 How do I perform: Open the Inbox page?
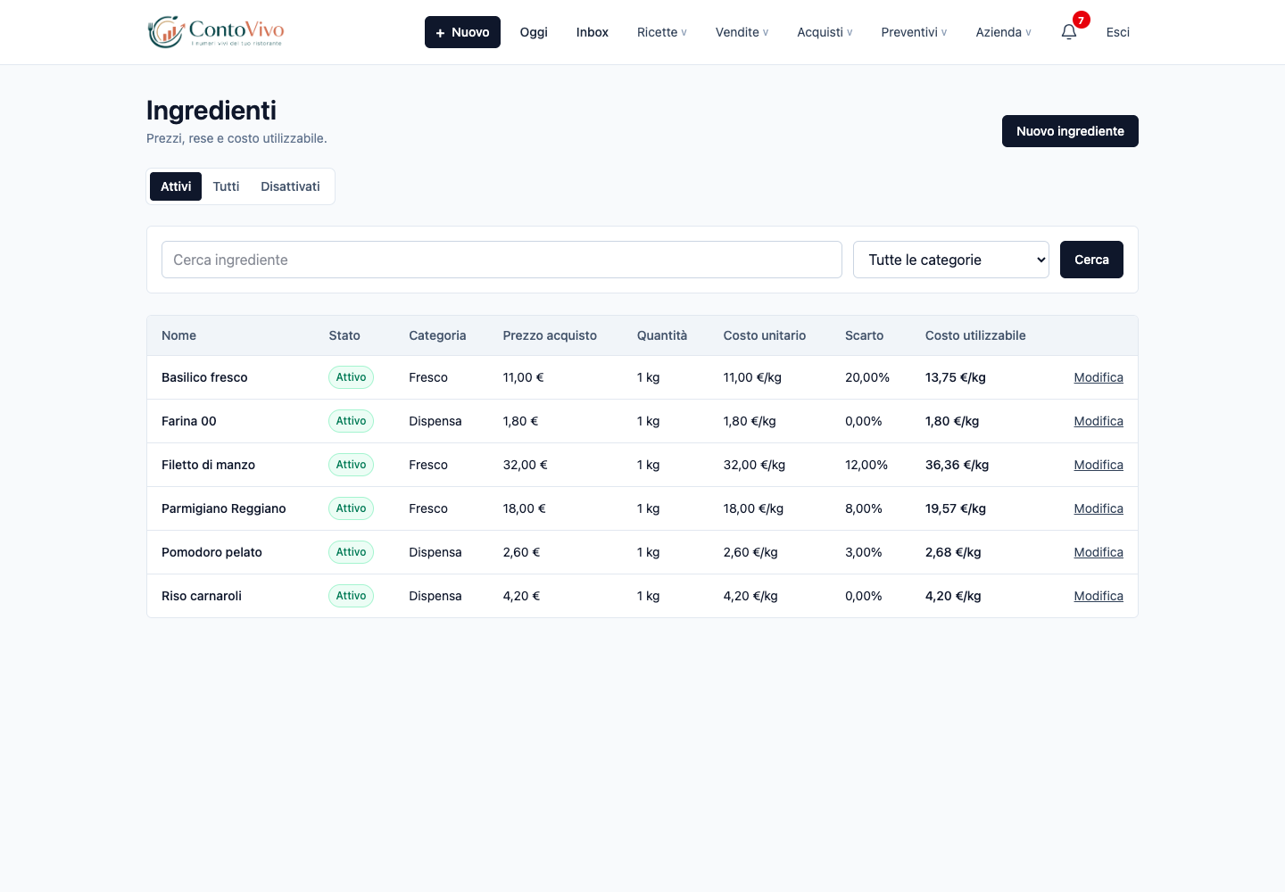[593, 32]
